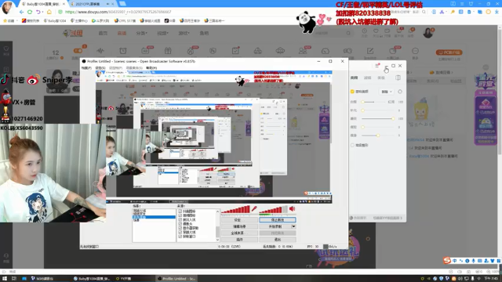Click the OBS exit button
Image resolution: width=502 pixels, height=282 pixels.
tap(278, 239)
